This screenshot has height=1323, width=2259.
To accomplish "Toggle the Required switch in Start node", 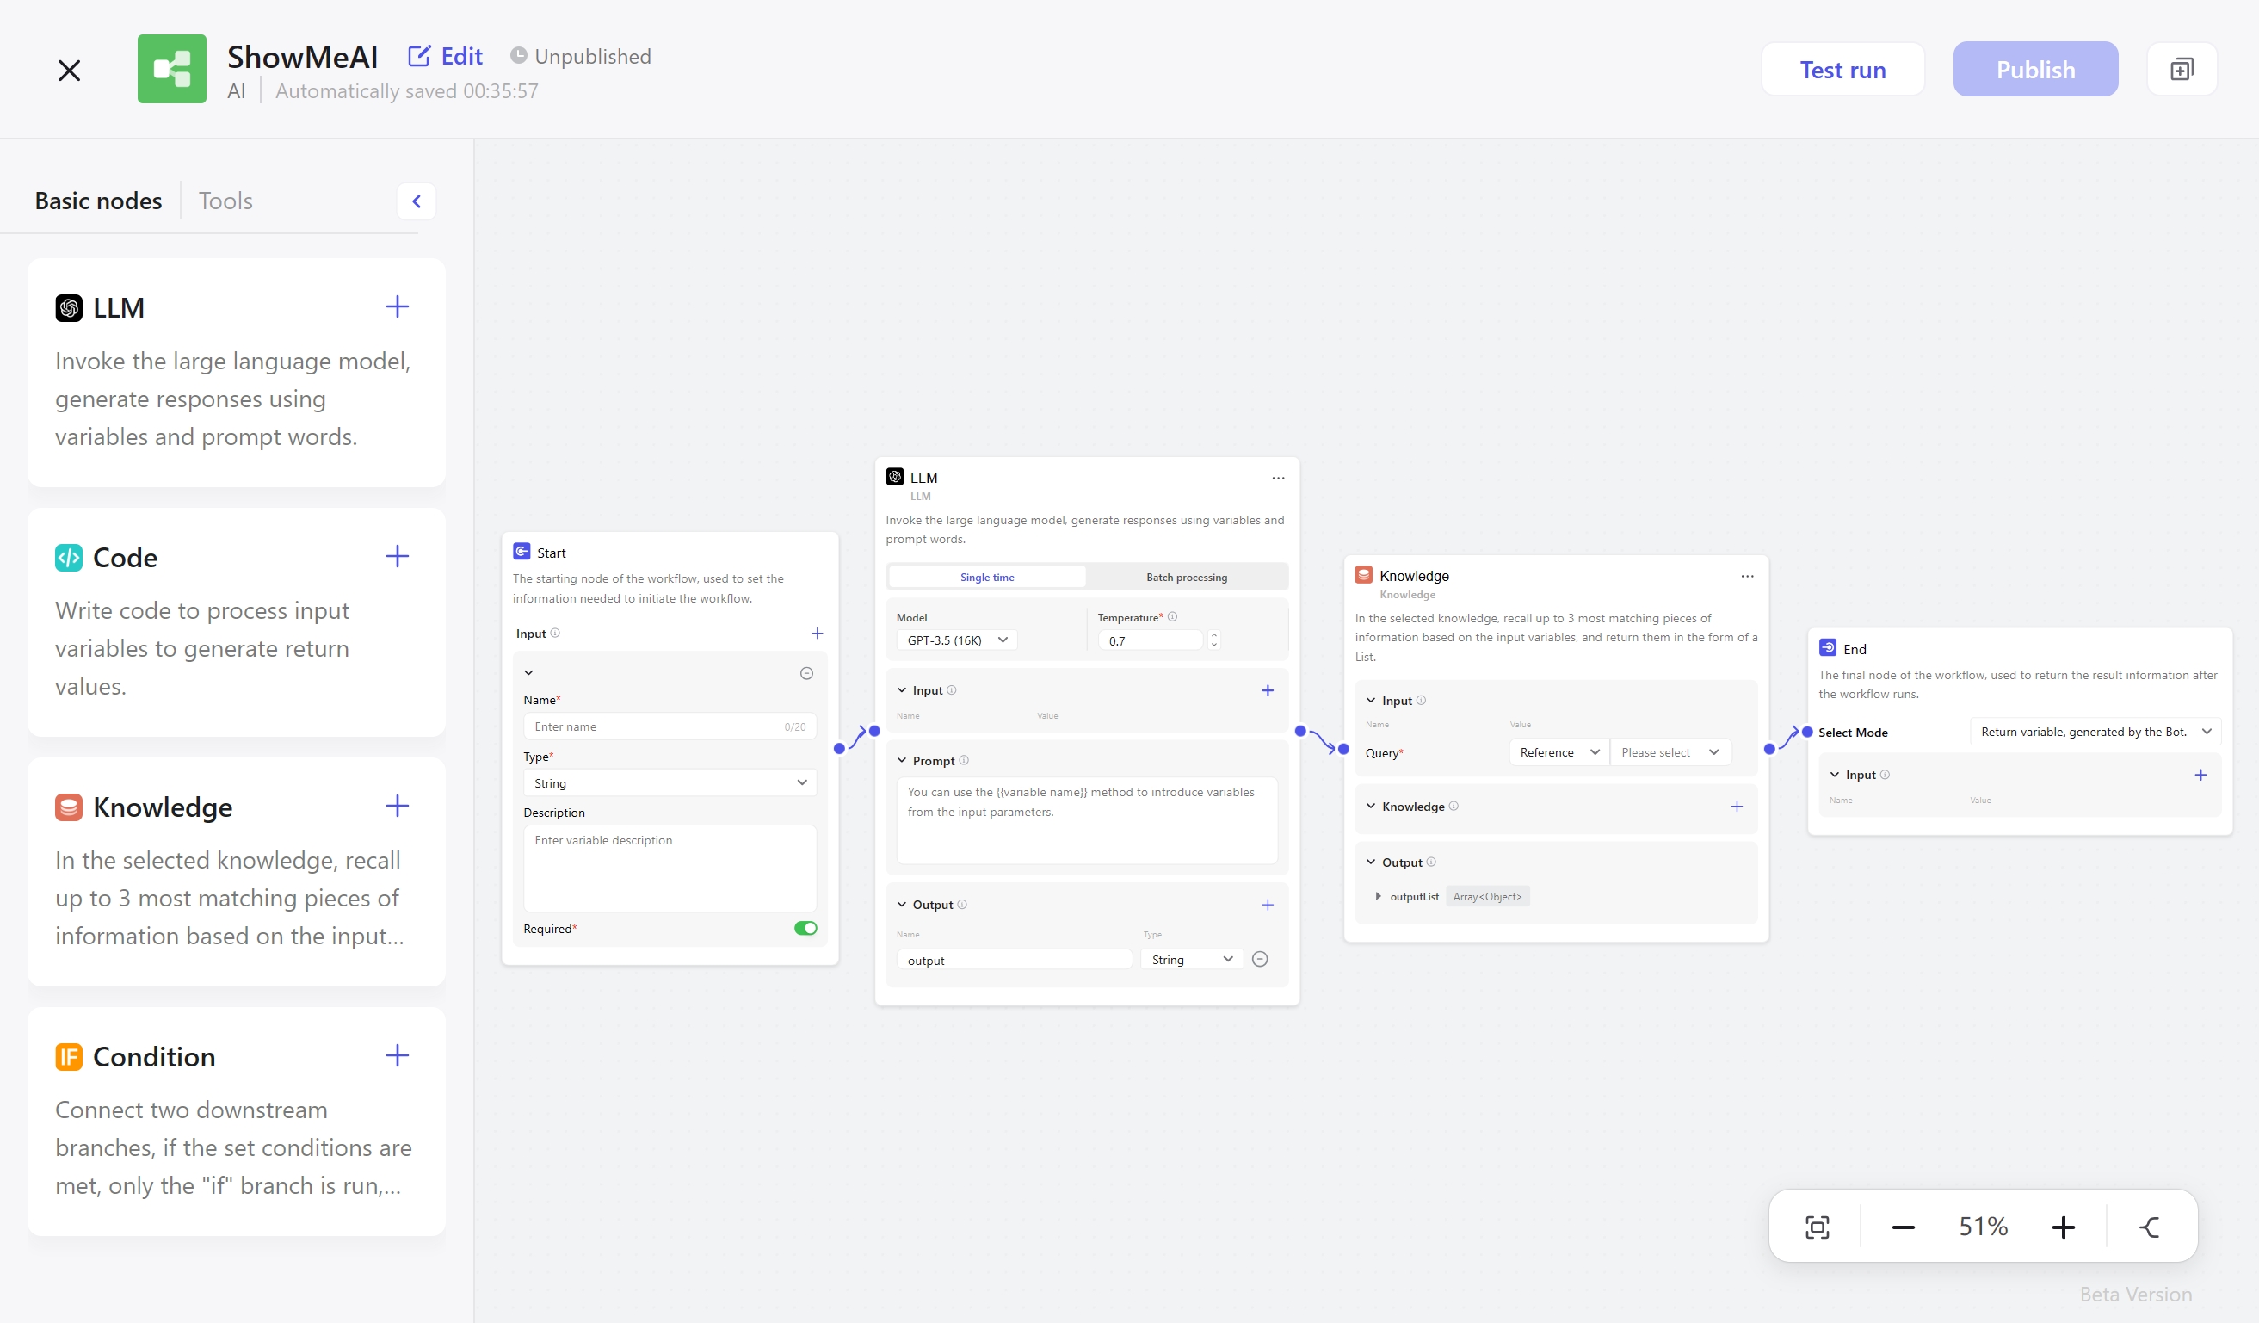I will pyautogui.click(x=805, y=928).
